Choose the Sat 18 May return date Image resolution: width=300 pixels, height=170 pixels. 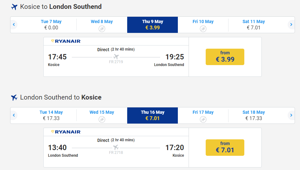pos(253,115)
